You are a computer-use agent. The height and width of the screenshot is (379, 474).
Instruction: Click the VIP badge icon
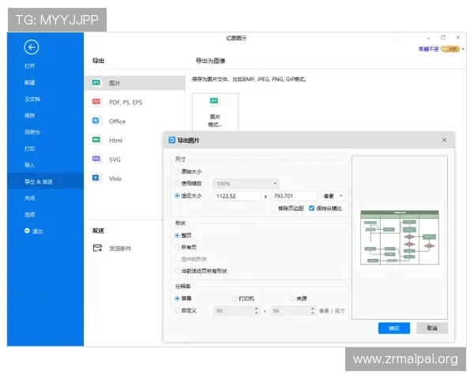click(450, 49)
